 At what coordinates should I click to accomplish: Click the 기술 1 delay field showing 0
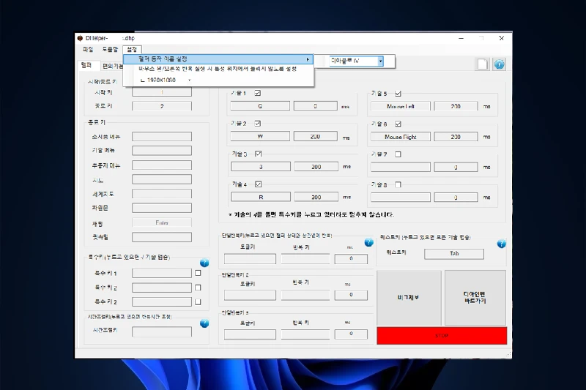316,106
